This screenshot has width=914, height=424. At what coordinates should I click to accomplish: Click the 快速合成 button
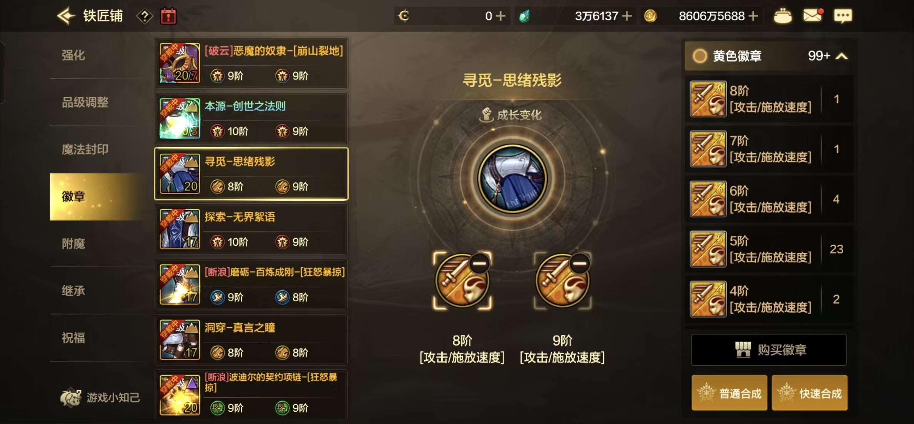pos(809,393)
